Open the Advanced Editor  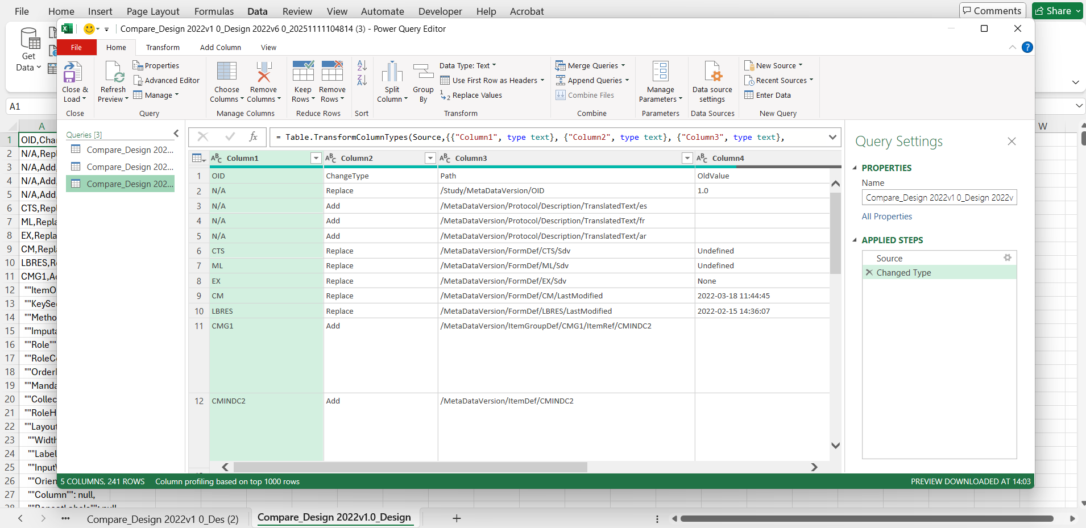tap(166, 81)
